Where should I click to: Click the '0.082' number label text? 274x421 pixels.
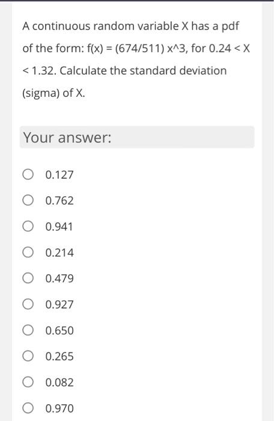(x=59, y=383)
